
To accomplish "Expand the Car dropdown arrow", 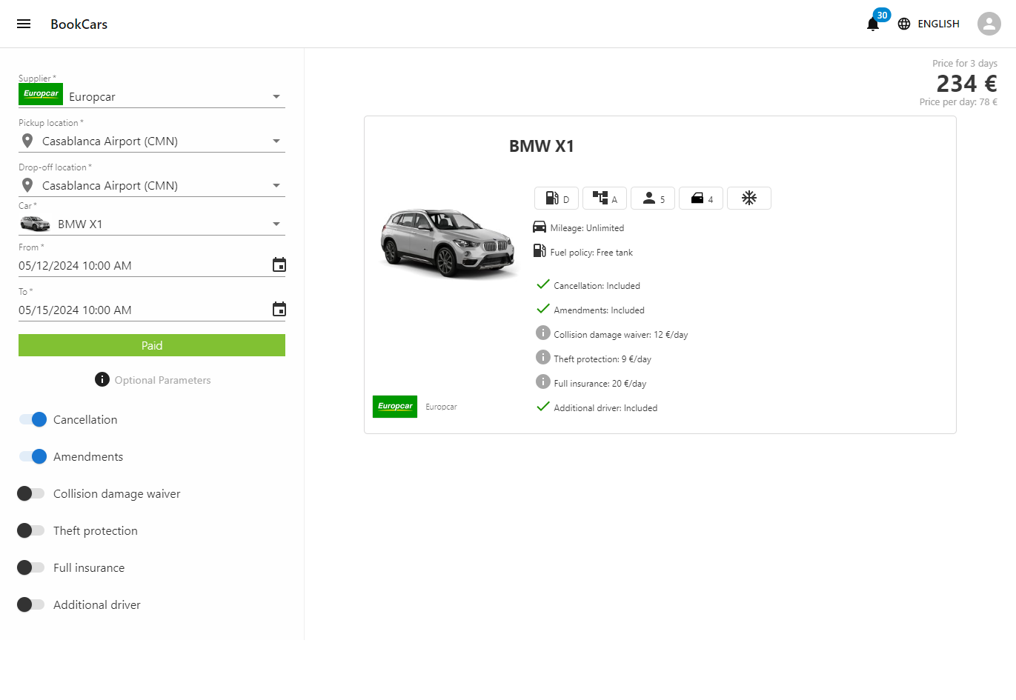I will [x=276, y=224].
